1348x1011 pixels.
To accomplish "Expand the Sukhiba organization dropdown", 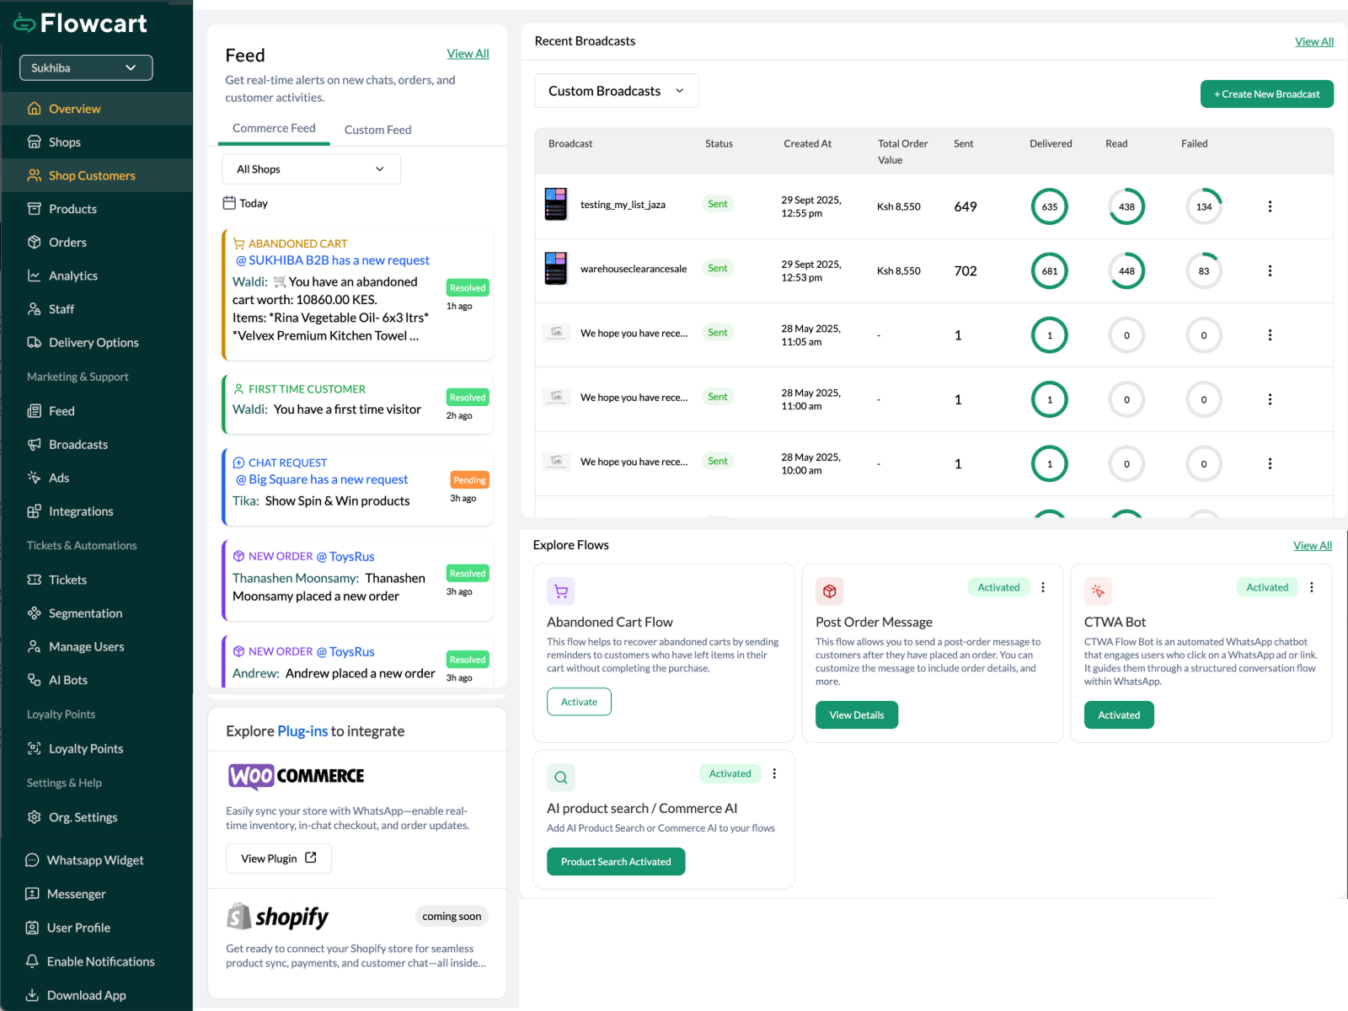I will [86, 68].
